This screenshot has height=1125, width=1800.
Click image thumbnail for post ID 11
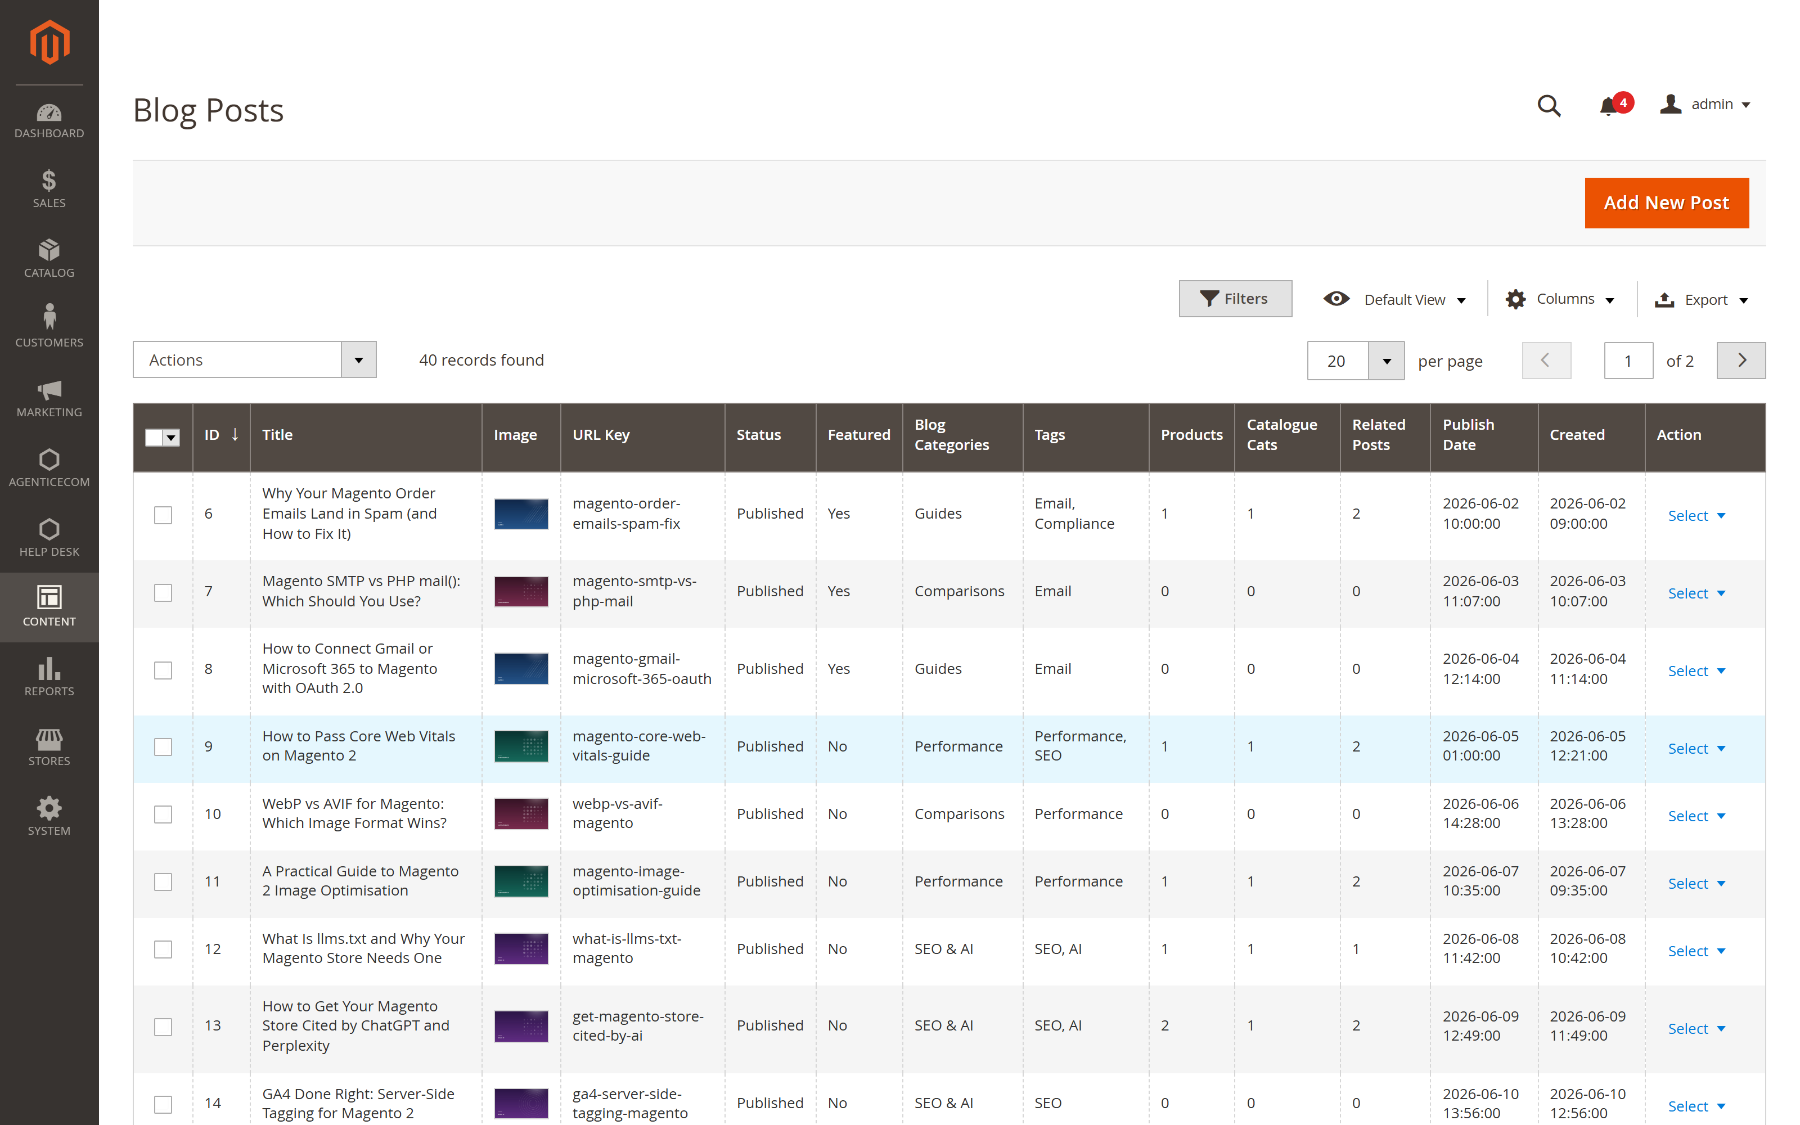[521, 881]
